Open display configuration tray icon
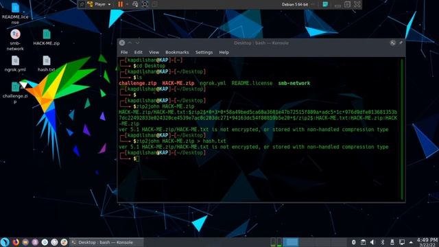439x247 pixels. [x=402, y=242]
